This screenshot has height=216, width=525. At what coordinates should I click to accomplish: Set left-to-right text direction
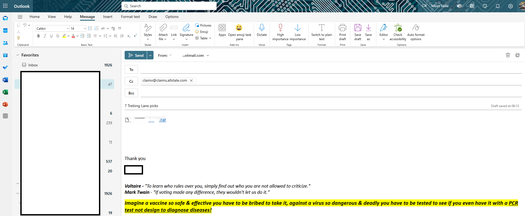116,36
